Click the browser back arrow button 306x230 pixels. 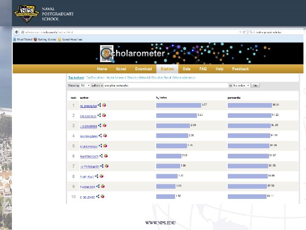(17, 32)
